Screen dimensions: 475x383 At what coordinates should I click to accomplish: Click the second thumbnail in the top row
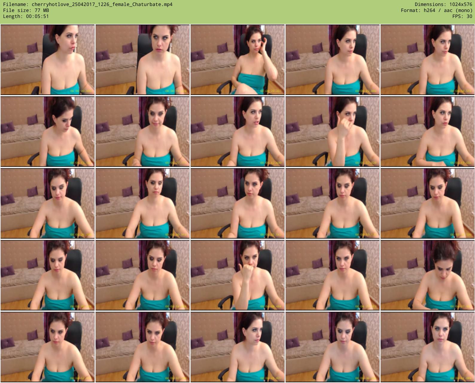tap(142, 60)
